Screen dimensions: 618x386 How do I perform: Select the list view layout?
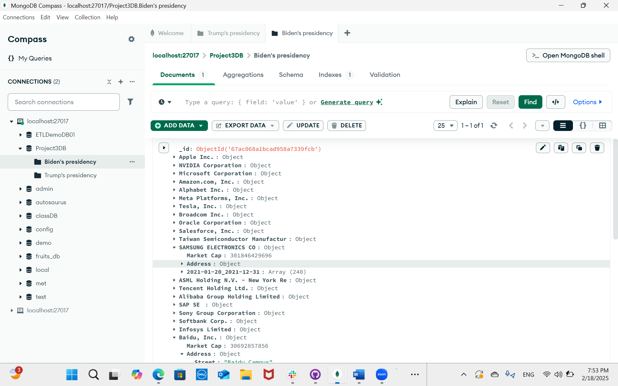pos(563,125)
